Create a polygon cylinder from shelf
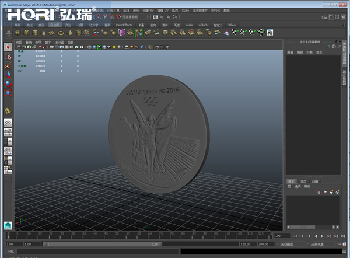 point(35,33)
